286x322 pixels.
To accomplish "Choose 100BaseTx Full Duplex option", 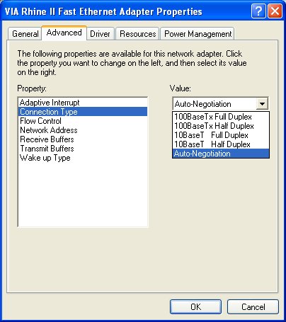I will (221, 117).
